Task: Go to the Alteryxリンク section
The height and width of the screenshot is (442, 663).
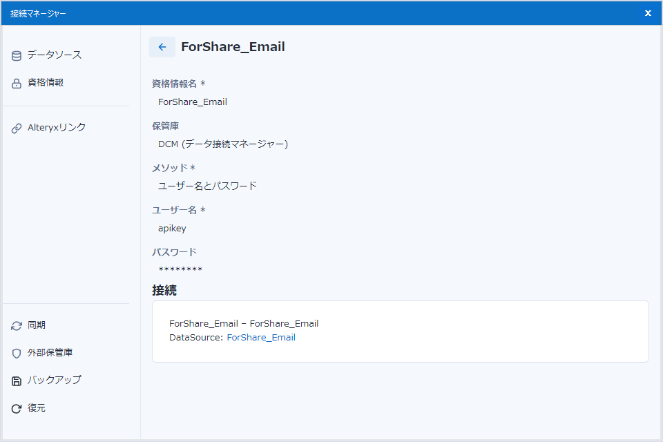Action: (57, 128)
